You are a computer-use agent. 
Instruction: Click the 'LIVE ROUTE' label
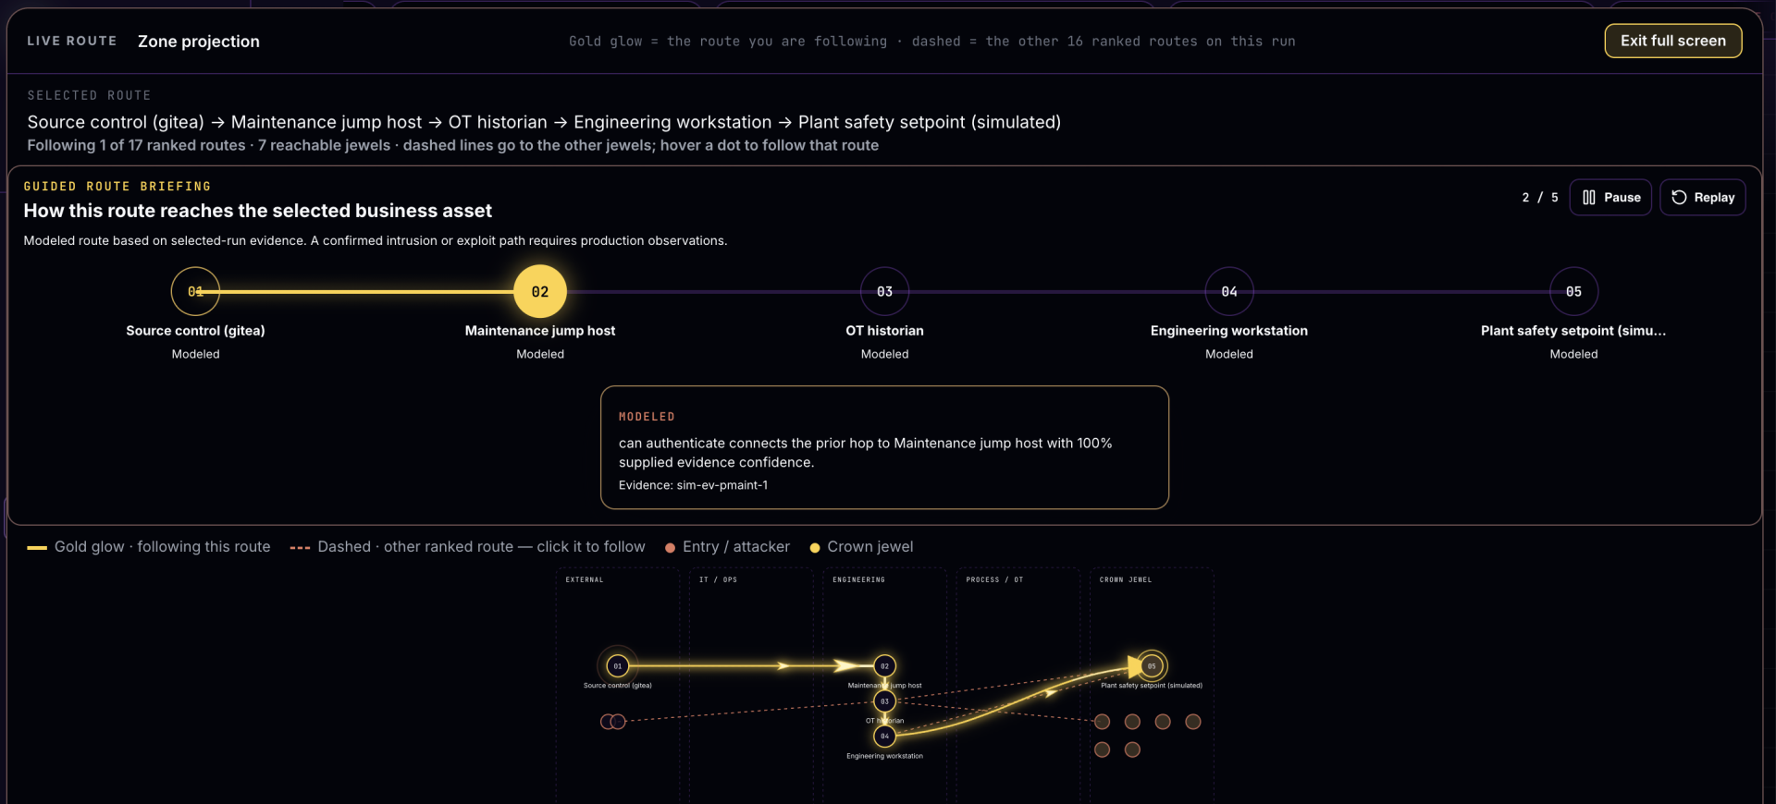tap(72, 42)
